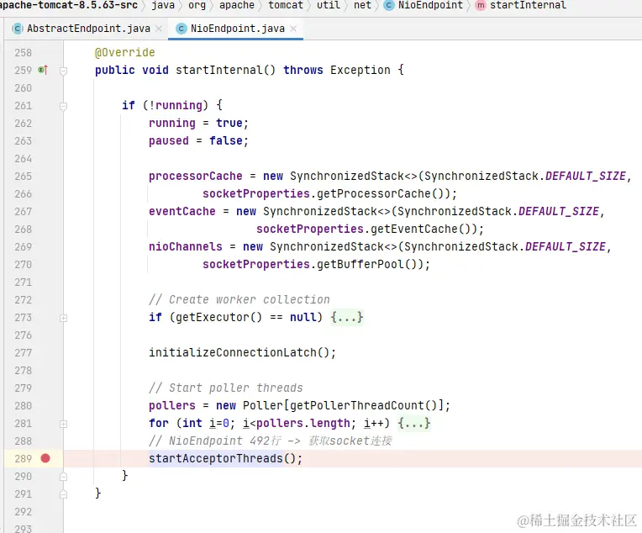642x533 pixels.
Task: Expand the folded getExecutor block on line 273
Action: pos(64,318)
